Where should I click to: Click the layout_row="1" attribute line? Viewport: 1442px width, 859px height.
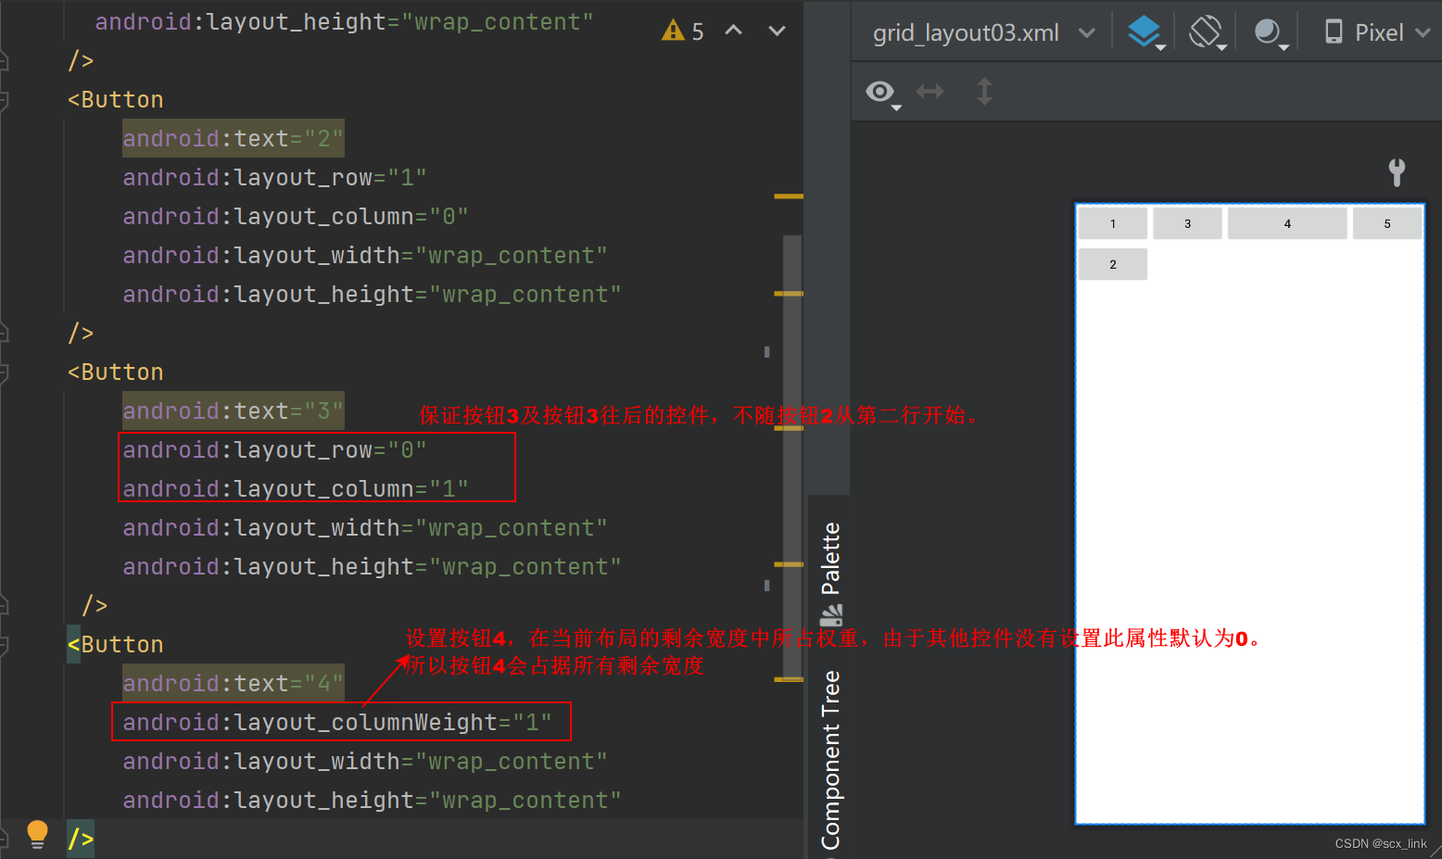click(274, 177)
